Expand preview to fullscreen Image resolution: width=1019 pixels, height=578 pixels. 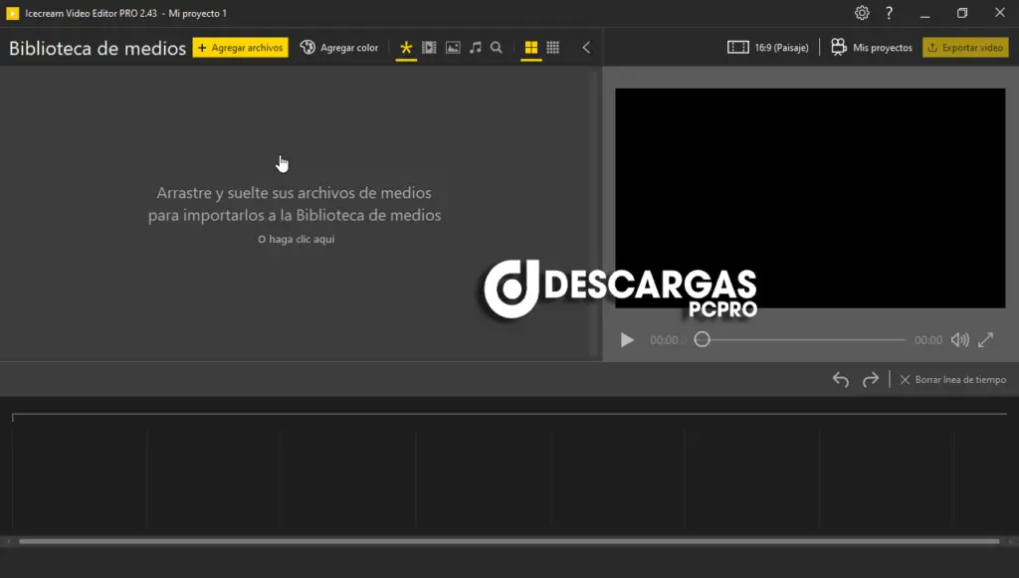(x=986, y=340)
